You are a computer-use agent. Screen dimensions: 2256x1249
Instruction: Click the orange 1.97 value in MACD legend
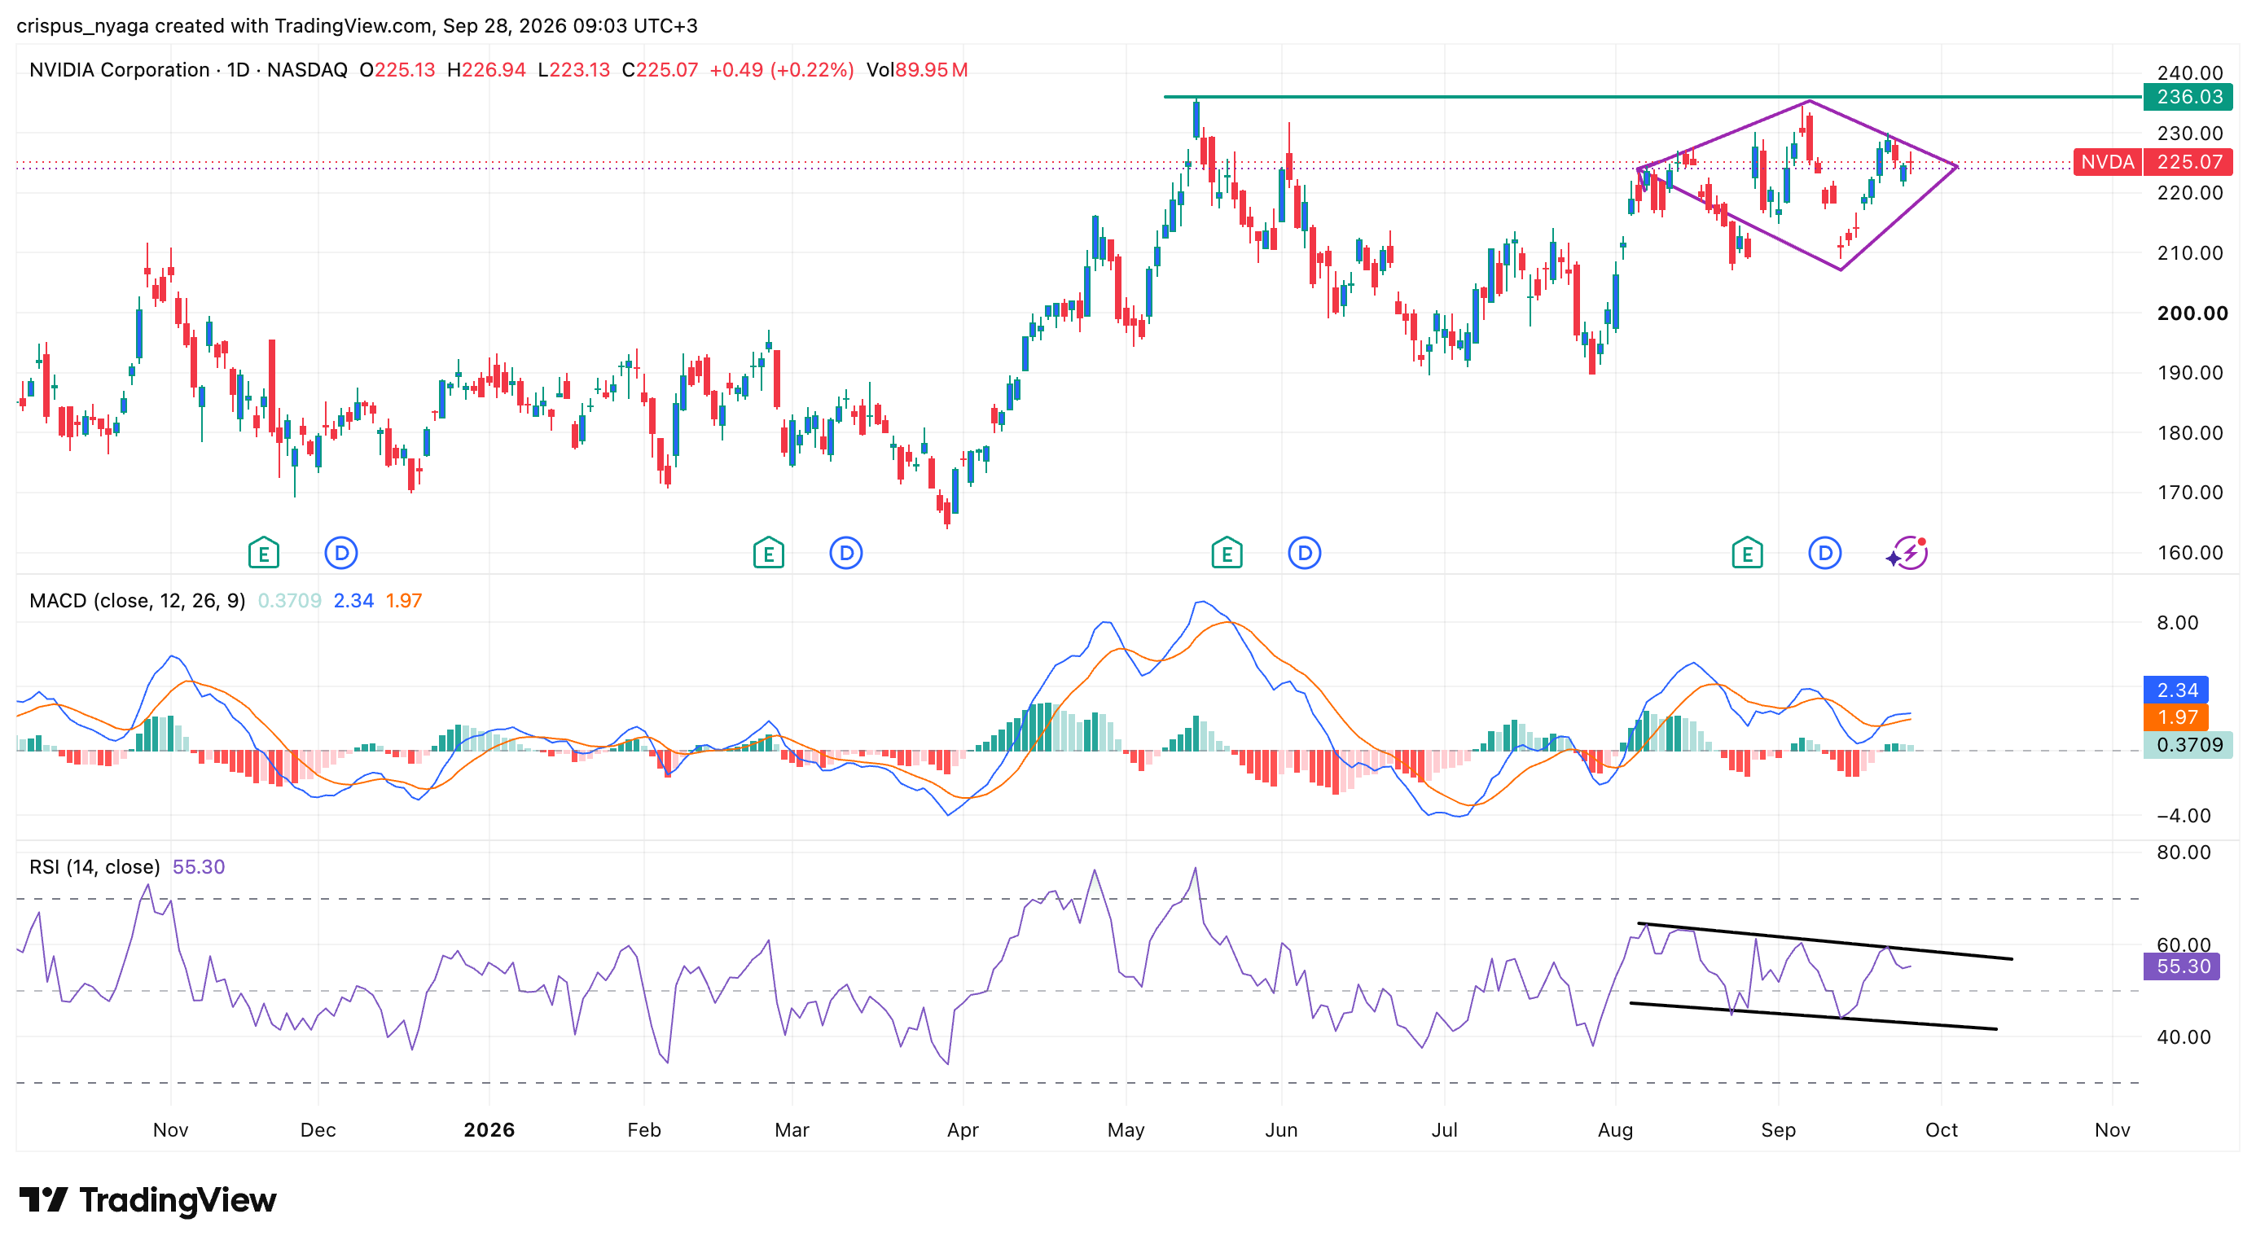404,602
